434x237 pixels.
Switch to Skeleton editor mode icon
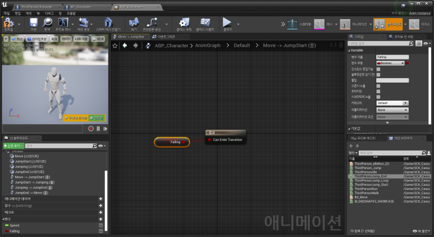[293, 24]
